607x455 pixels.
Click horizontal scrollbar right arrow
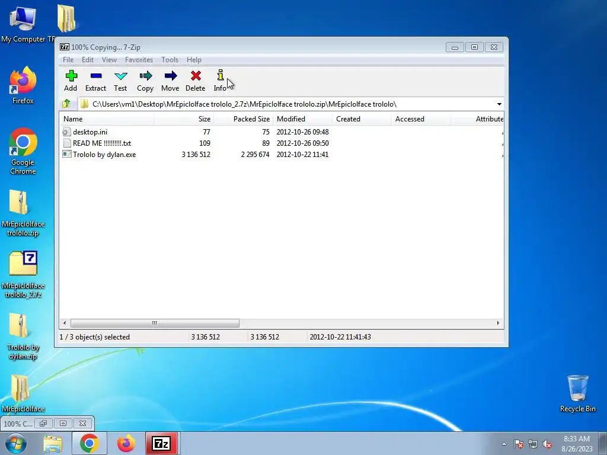click(498, 323)
